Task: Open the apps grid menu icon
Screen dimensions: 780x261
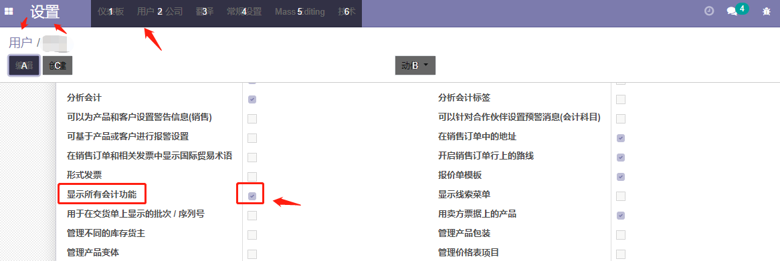Action: tap(9, 11)
